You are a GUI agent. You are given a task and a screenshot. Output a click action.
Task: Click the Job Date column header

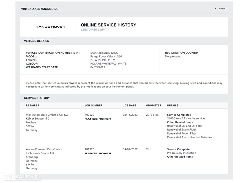(129, 105)
